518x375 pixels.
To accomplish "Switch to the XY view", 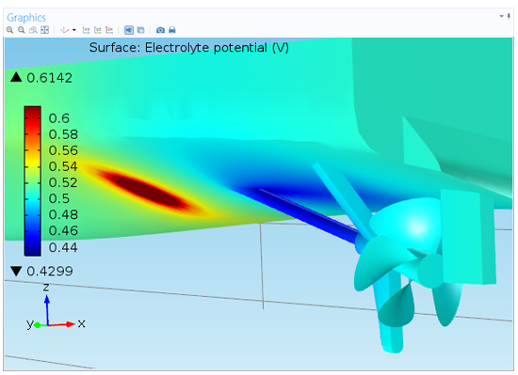I will 87,30.
